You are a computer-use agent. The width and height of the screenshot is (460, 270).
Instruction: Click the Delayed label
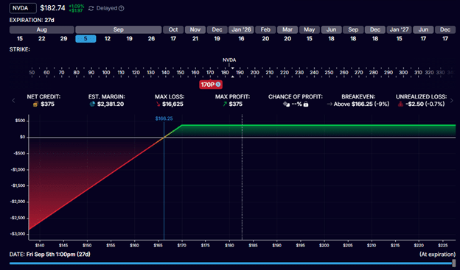[107, 8]
